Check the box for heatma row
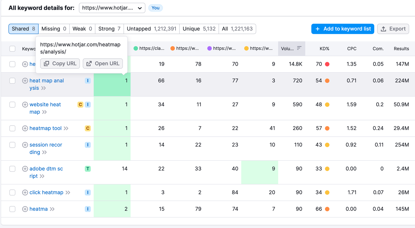 pos(12,209)
